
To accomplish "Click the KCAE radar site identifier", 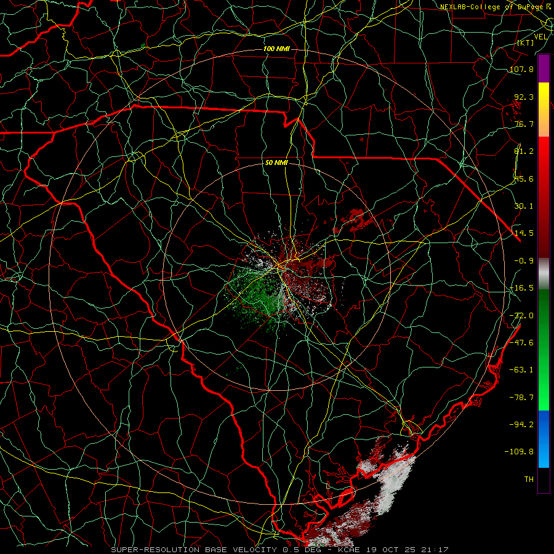I will pos(349,550).
